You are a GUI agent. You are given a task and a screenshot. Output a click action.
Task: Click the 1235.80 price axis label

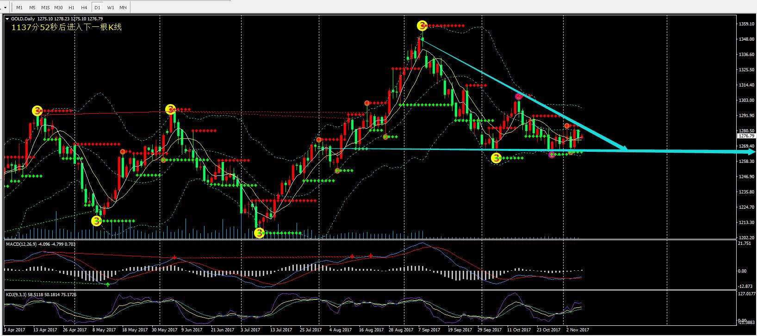tap(746, 192)
